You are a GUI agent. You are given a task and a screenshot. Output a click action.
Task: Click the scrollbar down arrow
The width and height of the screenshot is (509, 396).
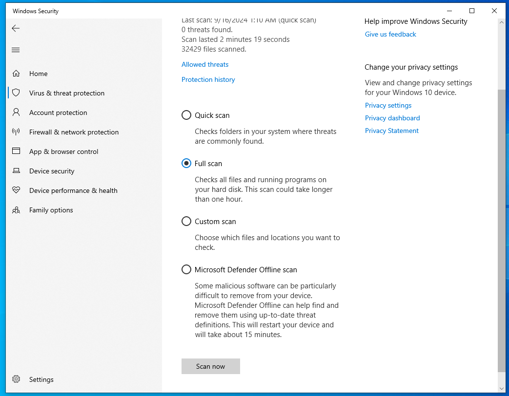click(501, 389)
